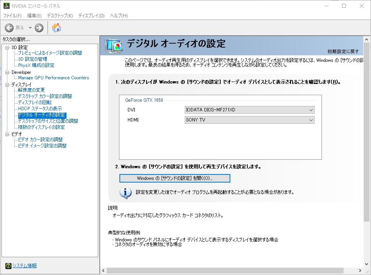This screenshot has width=371, height=275.
Task: Click the system information NVIDIA icon
Action: point(8,266)
